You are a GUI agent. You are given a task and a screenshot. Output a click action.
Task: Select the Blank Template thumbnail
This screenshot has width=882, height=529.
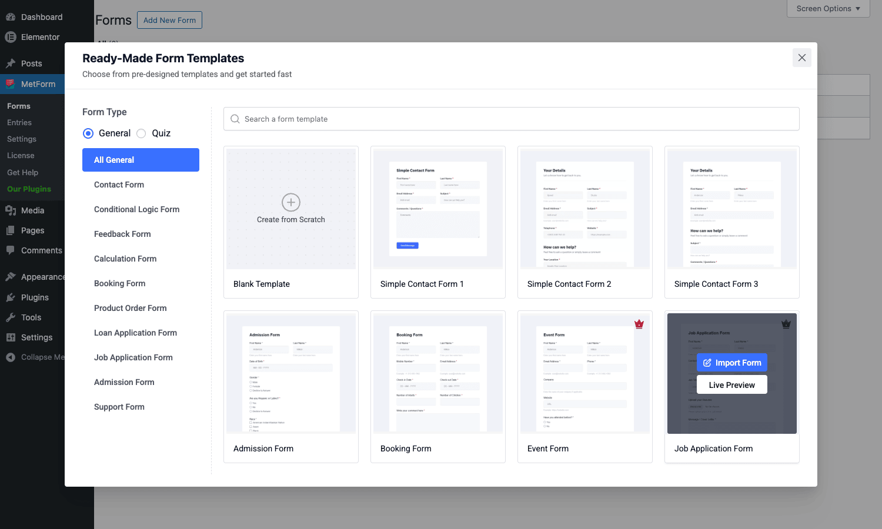(291, 209)
